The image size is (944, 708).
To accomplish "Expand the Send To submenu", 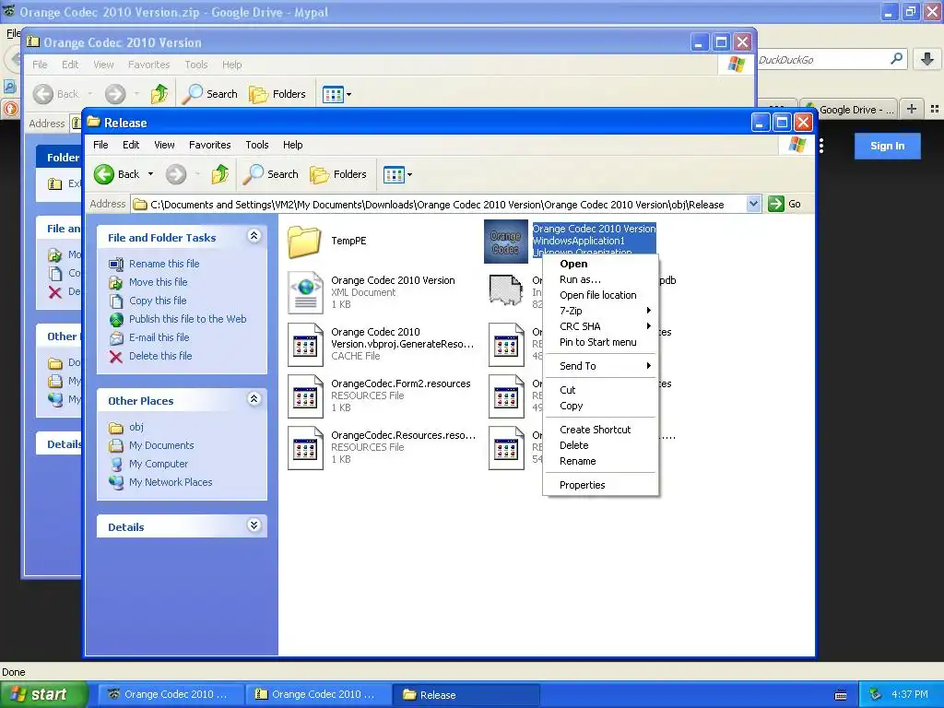I will coord(600,366).
